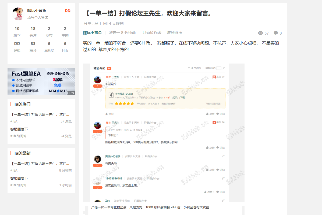Image resolution: width=322 pixels, height=215 pixels.
Task: Click # EA tag with 8 分钟前
Action: point(14,170)
